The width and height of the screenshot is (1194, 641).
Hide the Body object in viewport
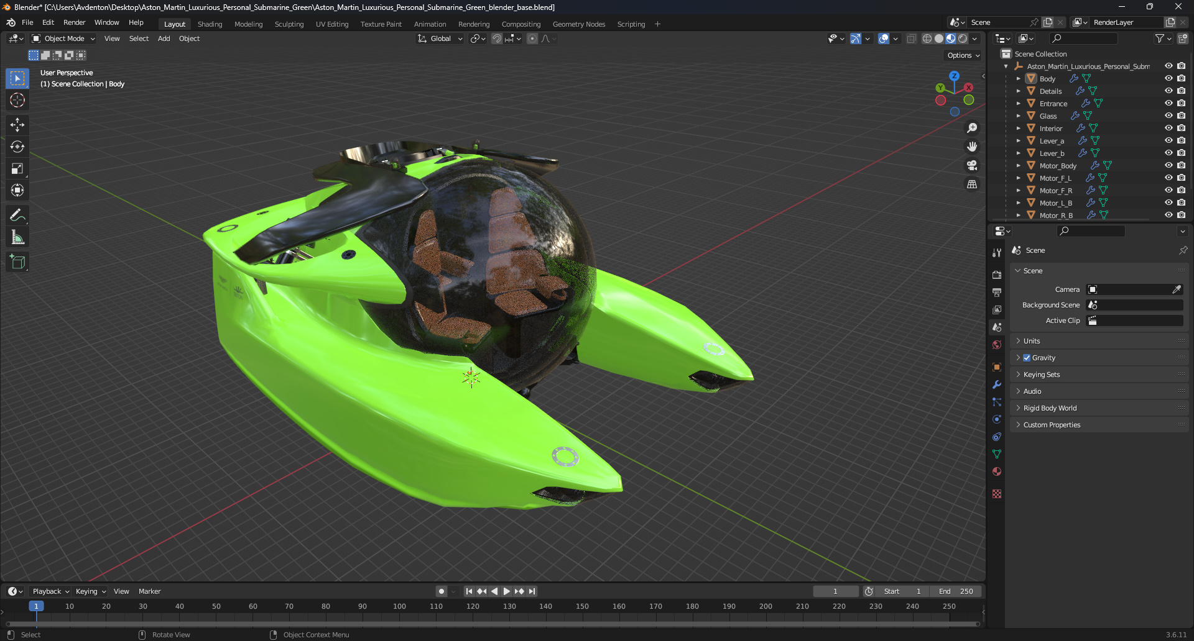pos(1169,78)
